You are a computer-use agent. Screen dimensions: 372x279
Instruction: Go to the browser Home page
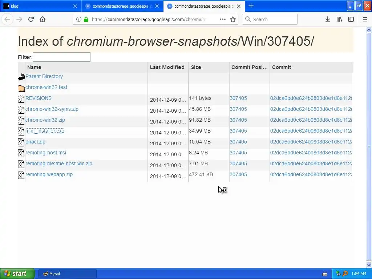coord(43,20)
